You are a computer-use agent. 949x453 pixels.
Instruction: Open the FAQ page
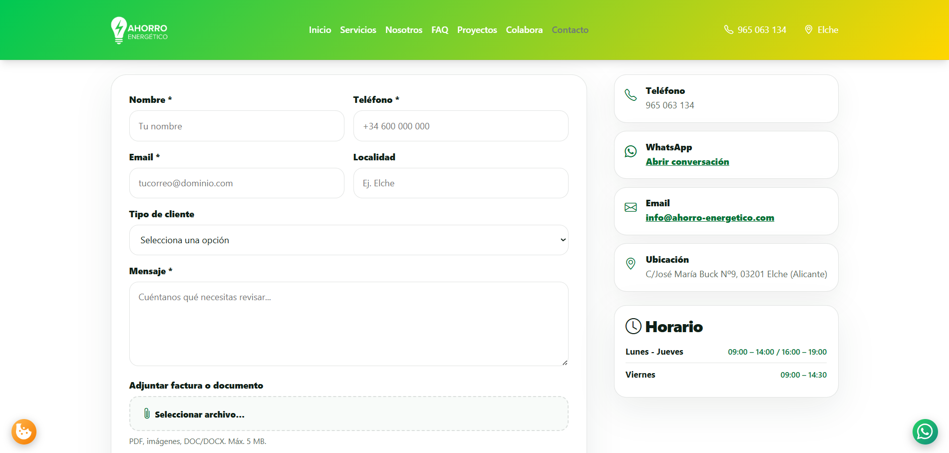(440, 30)
